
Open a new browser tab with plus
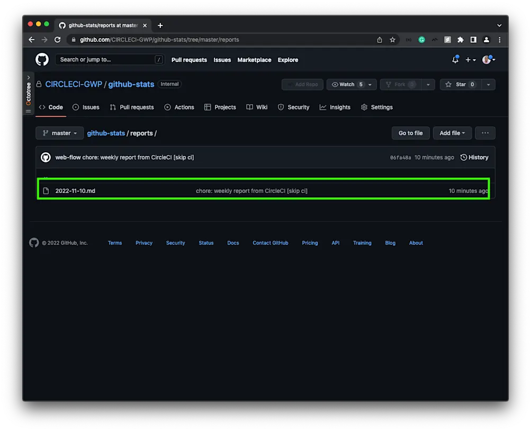(x=160, y=25)
